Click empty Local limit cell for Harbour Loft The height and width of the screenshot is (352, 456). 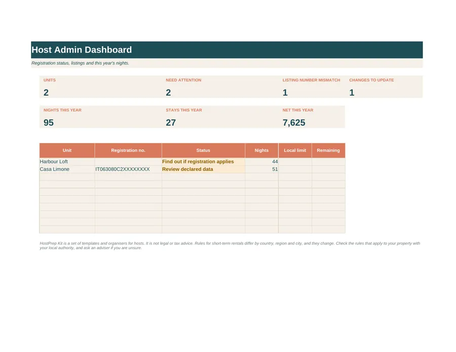coord(295,162)
